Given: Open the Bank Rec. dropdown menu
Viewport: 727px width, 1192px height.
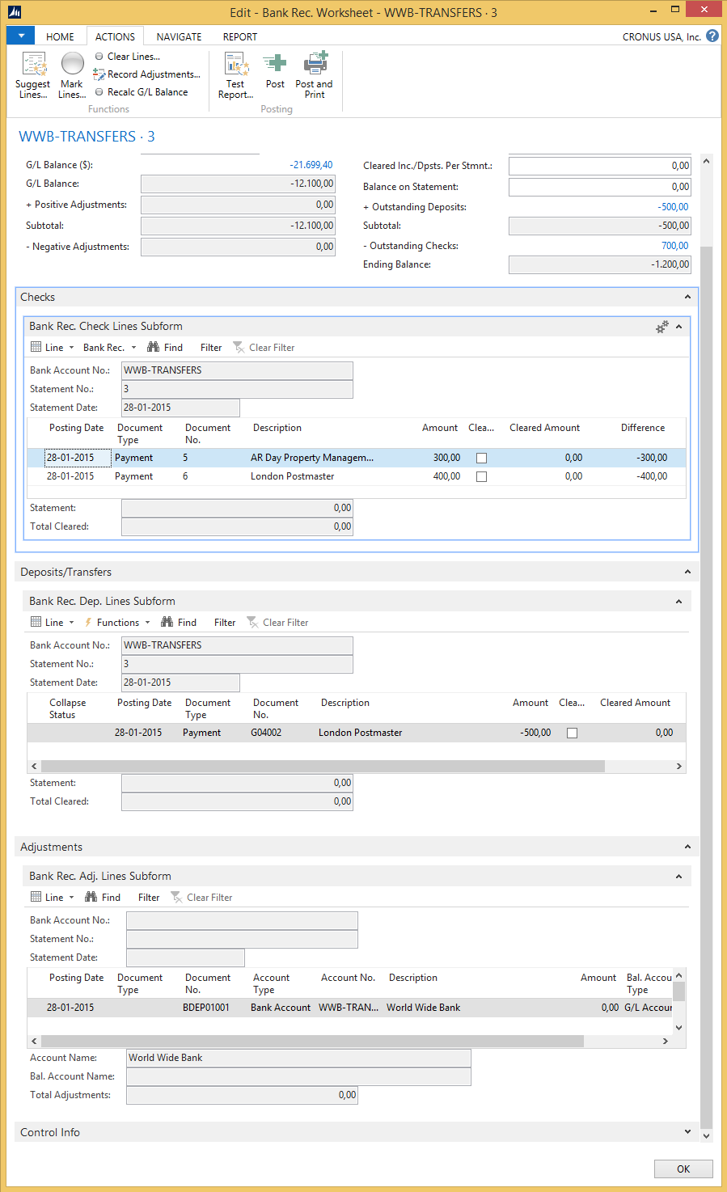Looking at the screenshot, I should click(x=109, y=348).
